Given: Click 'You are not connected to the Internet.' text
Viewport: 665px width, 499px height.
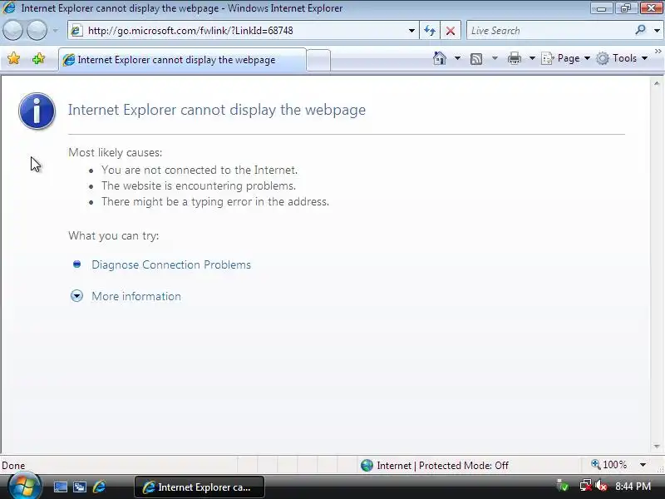Looking at the screenshot, I should click(199, 170).
